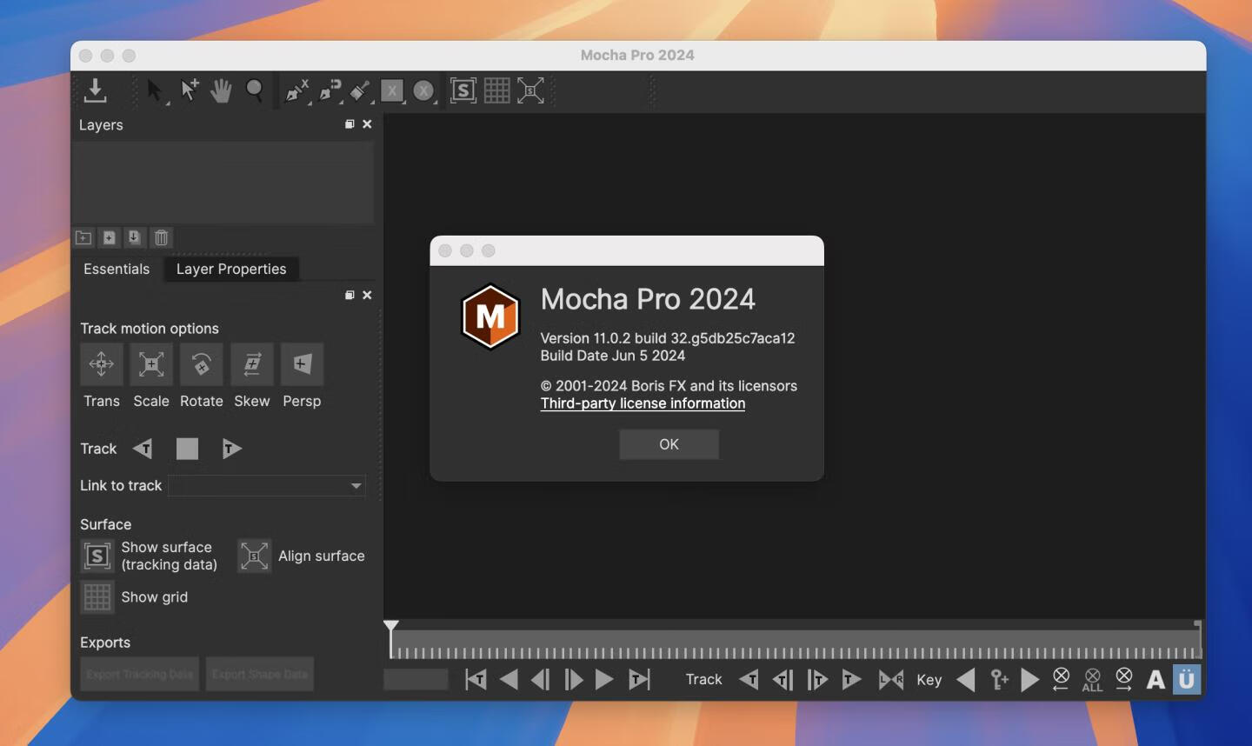Click Align surface button in Essentials
Viewport: 1252px width, 746px height.
[254, 556]
